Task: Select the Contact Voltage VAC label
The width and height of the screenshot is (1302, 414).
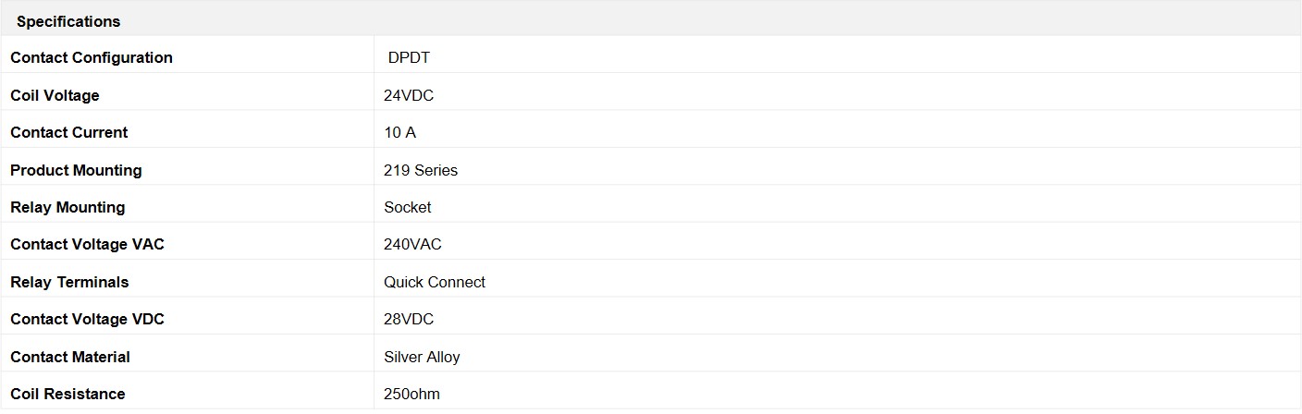Action: pyautogui.click(x=87, y=244)
